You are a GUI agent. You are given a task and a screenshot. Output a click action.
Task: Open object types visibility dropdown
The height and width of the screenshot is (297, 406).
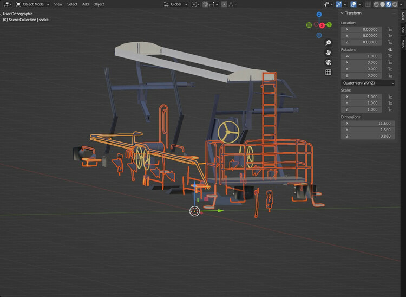(x=328, y=4)
